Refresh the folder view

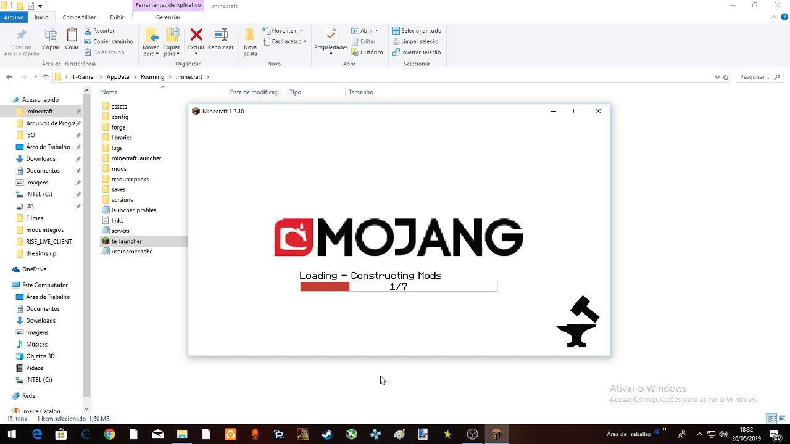pyautogui.click(x=726, y=77)
